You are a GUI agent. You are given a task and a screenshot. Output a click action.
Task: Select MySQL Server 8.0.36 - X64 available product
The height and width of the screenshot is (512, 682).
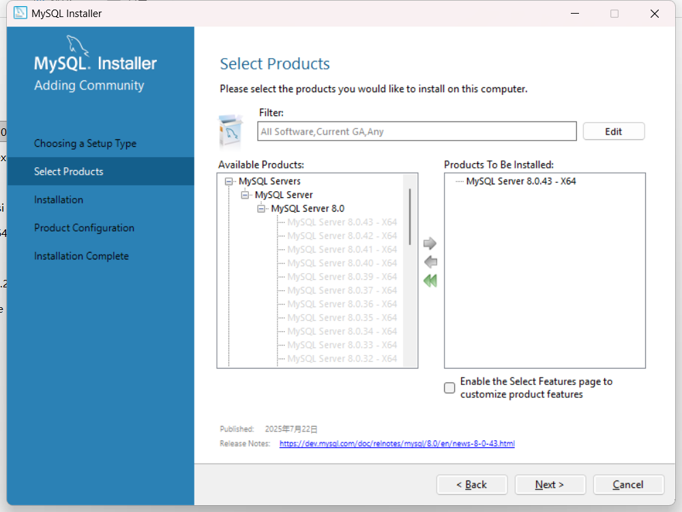[x=342, y=304]
